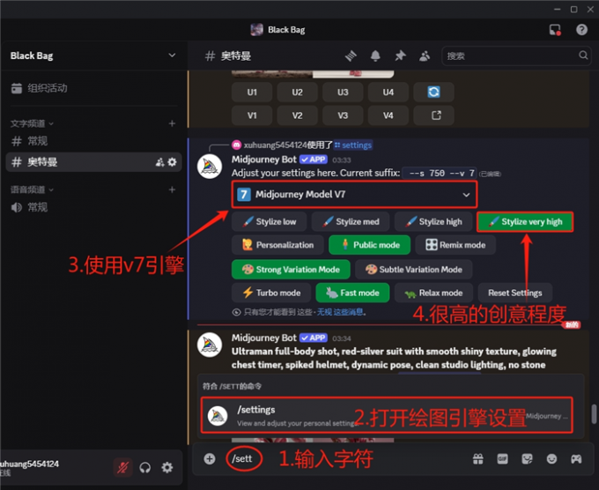Click the message input containing /sett
This screenshot has width=599, height=490.
344,458
